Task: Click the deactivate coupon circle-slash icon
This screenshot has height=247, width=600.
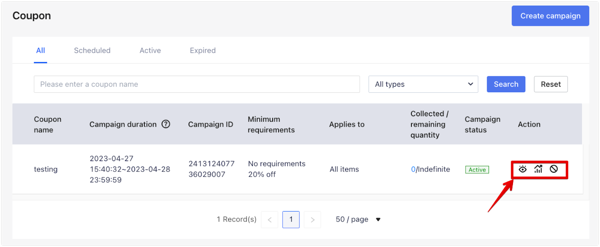Action: (x=553, y=169)
